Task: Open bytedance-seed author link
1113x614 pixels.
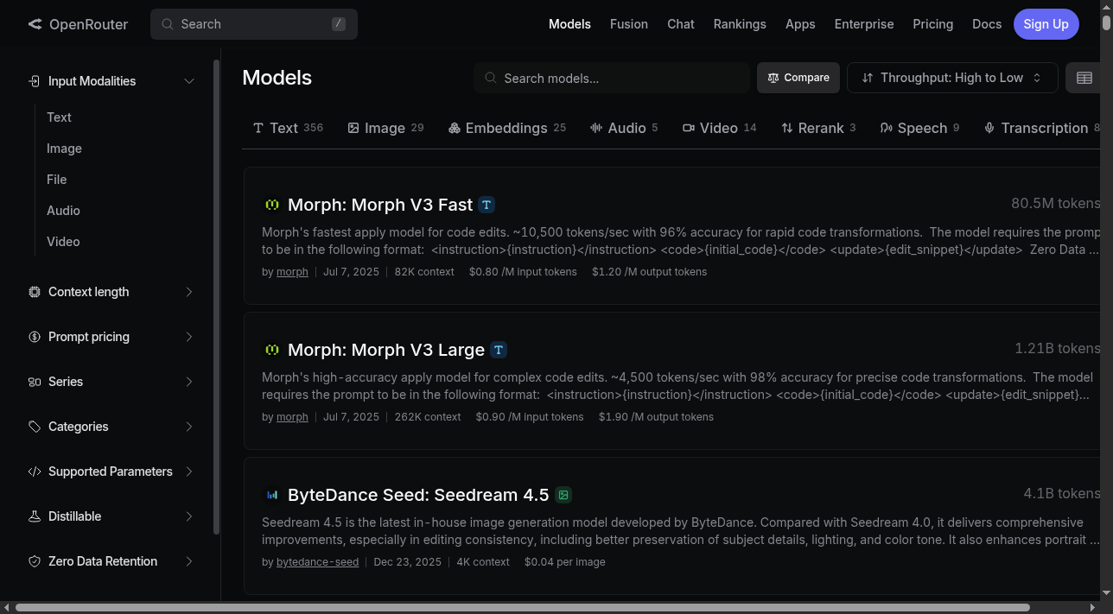Action: pyautogui.click(x=317, y=562)
